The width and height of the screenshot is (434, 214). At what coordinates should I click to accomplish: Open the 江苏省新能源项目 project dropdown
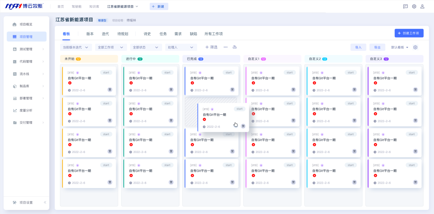point(123,6)
